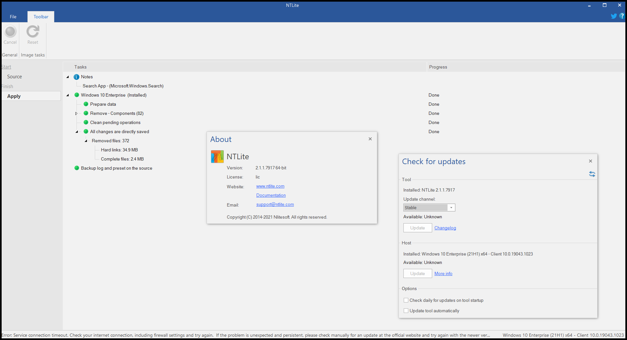Minimize the NTLite window
Viewport: 627px width, 340px height.
589,5
